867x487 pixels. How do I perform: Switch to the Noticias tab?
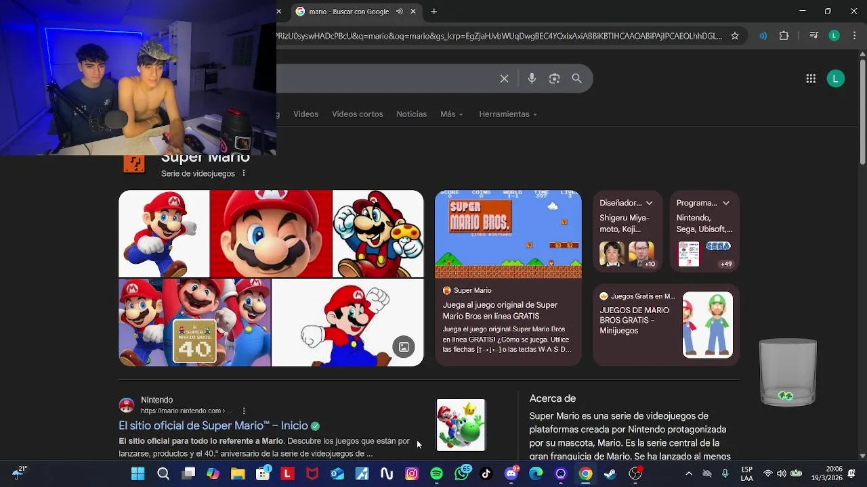pyautogui.click(x=411, y=114)
